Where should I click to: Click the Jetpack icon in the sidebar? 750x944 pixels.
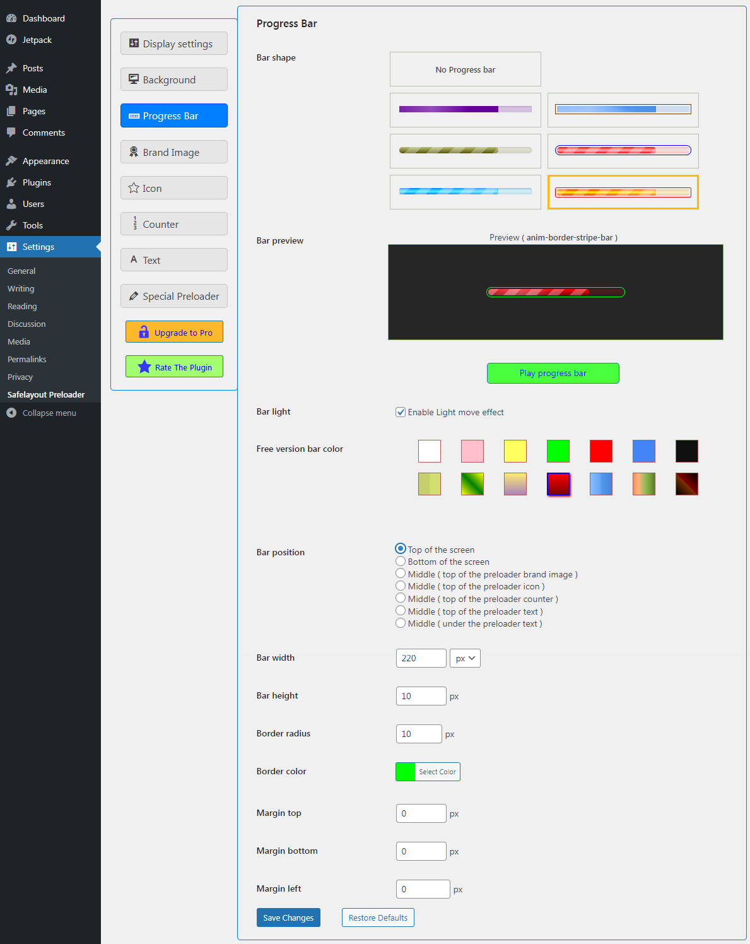coord(11,40)
